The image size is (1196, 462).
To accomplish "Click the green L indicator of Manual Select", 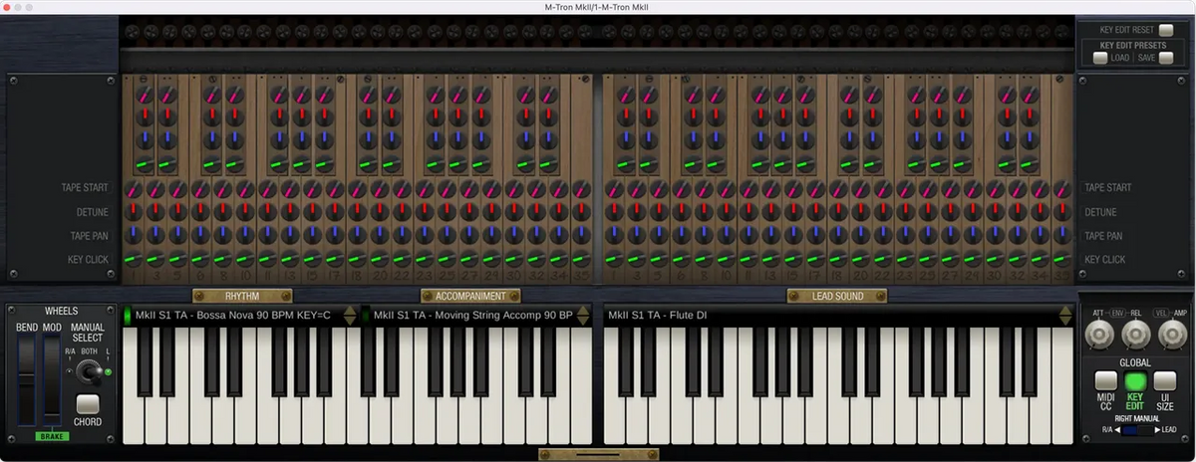I will tap(108, 372).
